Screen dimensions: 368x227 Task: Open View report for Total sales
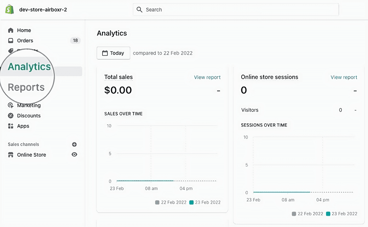tap(207, 77)
